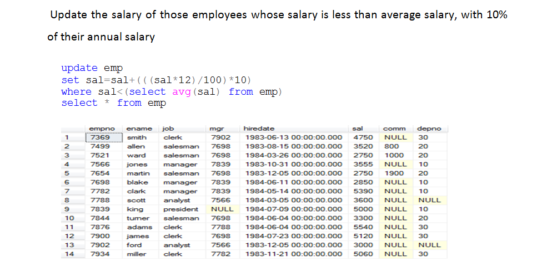Select the sal value 3300
Image resolution: width=547 pixels, height=272 pixels.
click(x=363, y=218)
